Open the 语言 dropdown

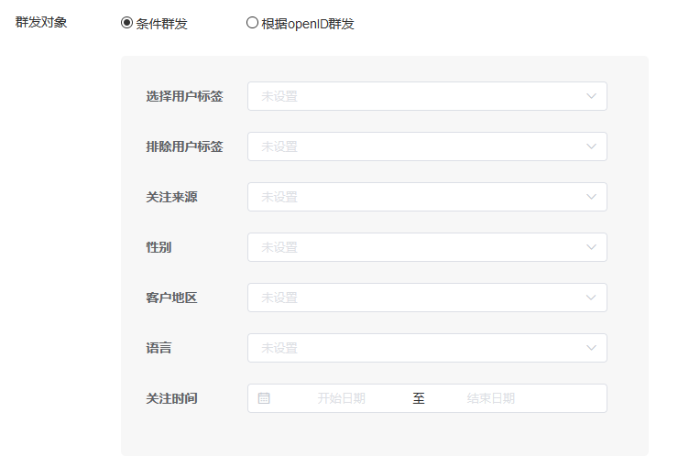[427, 348]
